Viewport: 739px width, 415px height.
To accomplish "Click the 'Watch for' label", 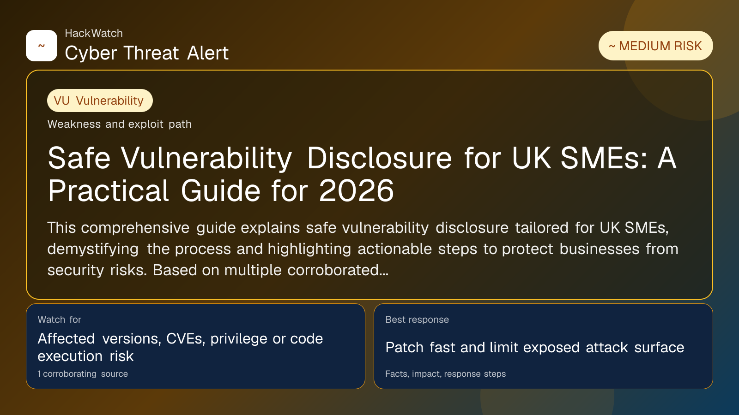I will coord(59,320).
